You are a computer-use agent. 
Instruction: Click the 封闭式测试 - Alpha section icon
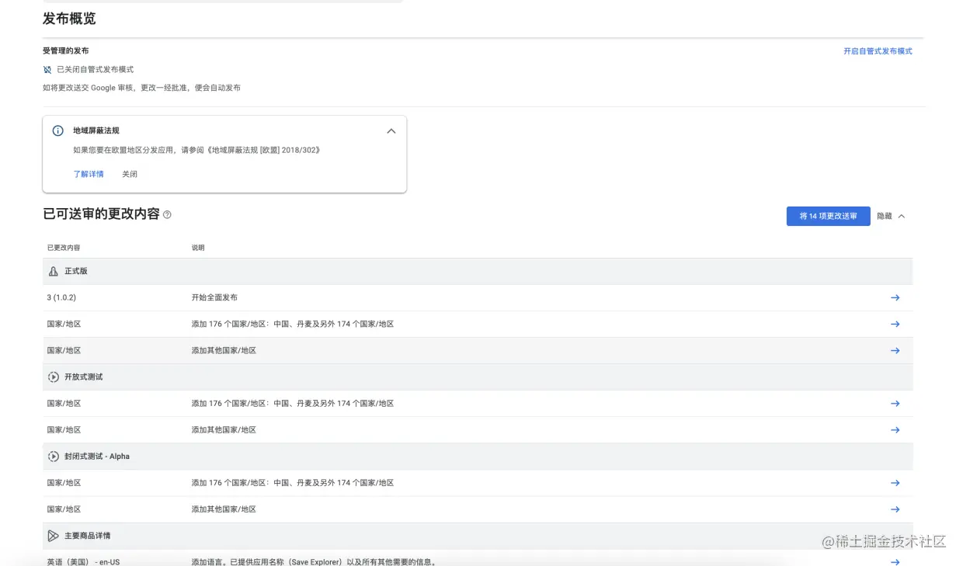click(x=53, y=457)
